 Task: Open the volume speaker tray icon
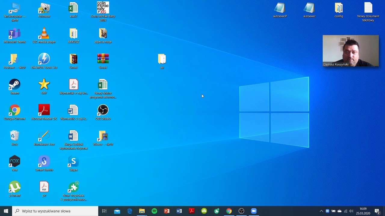(x=351, y=211)
